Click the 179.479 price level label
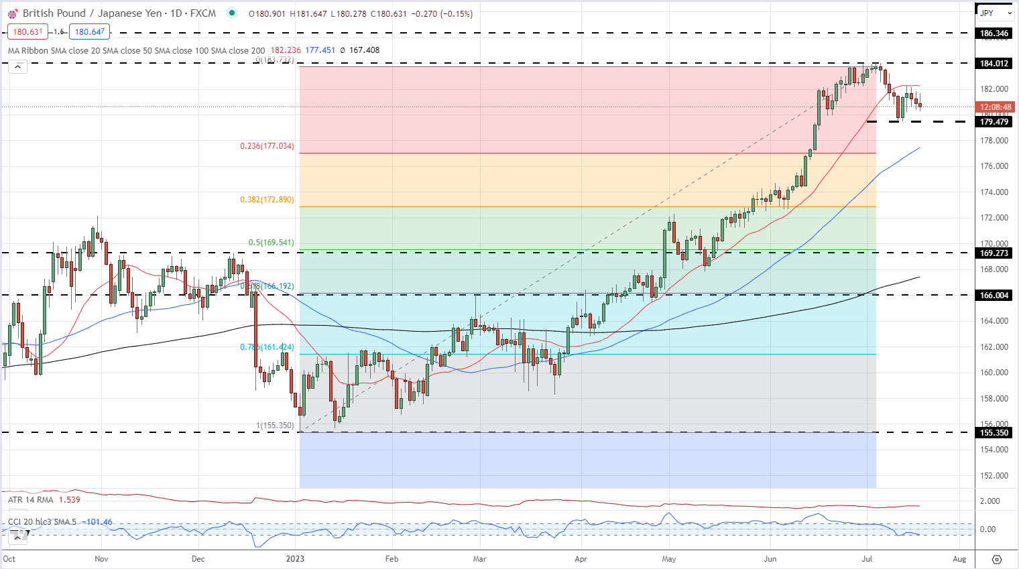1019x569 pixels. [994, 122]
